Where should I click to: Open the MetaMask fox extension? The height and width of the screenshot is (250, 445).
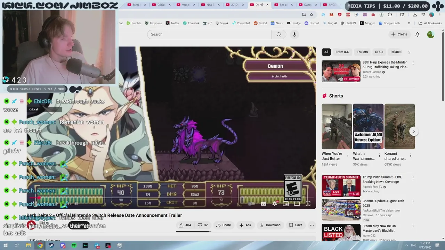(x=331, y=15)
